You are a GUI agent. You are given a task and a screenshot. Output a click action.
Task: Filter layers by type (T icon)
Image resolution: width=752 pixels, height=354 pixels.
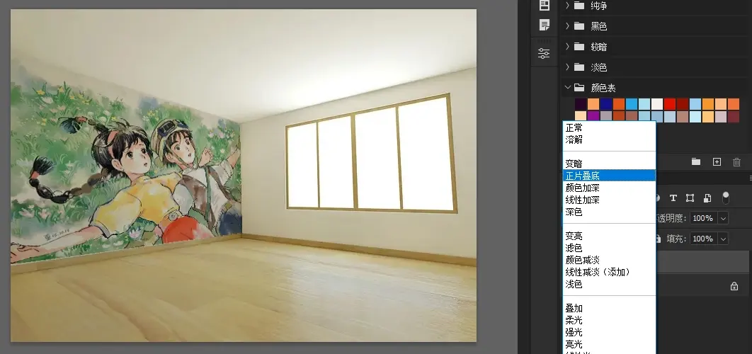click(x=673, y=197)
